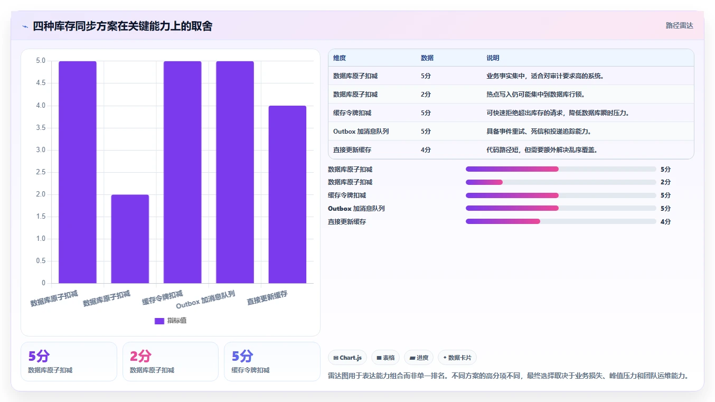
Task: Click the footer note starting 雷达图用于表达能力组合
Action: click(509, 376)
